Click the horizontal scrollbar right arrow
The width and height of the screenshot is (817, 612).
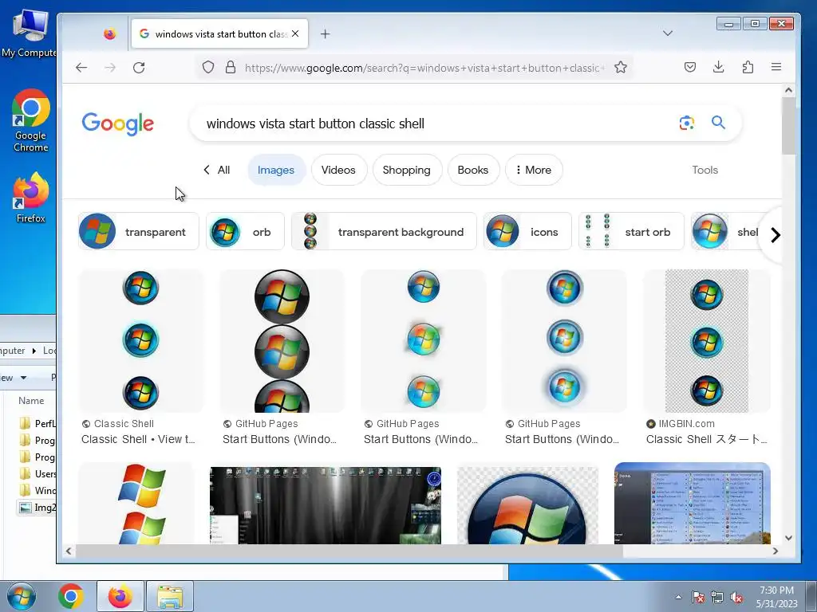[776, 551]
